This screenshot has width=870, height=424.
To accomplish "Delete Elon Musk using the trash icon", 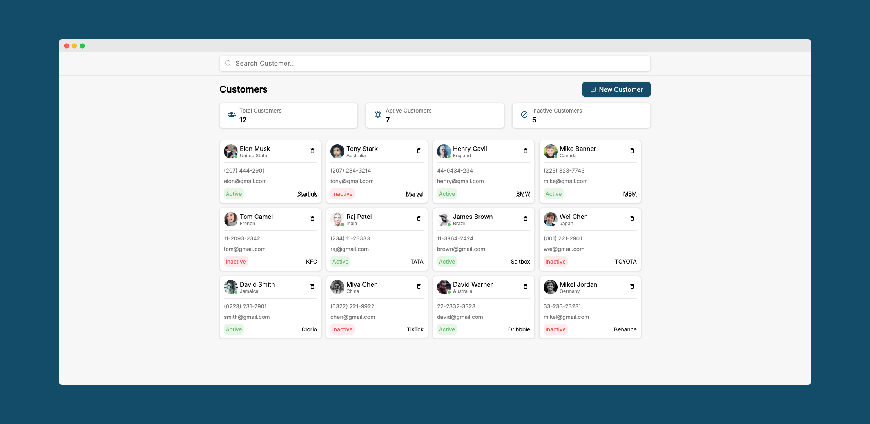I will point(312,151).
